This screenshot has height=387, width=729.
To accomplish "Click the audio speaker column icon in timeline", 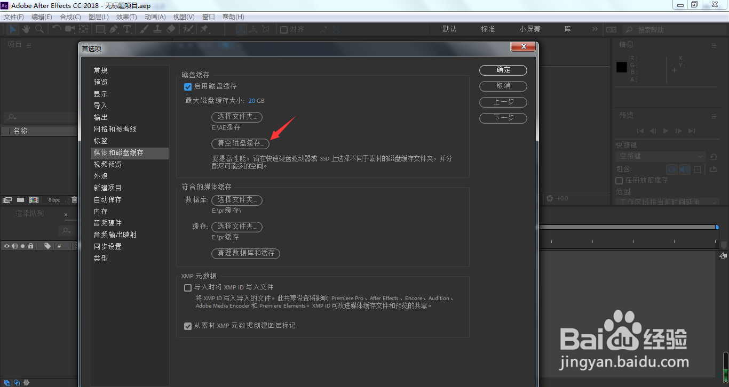I will 15,246.
